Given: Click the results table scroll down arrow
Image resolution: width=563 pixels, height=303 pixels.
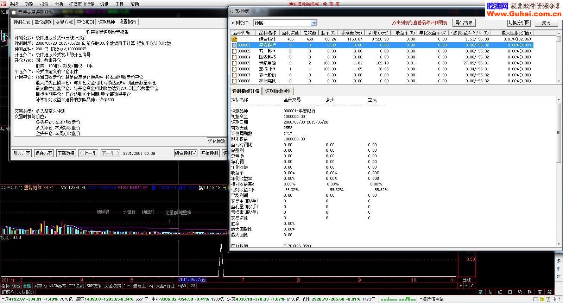Looking at the screenshot, I should click(558, 81).
